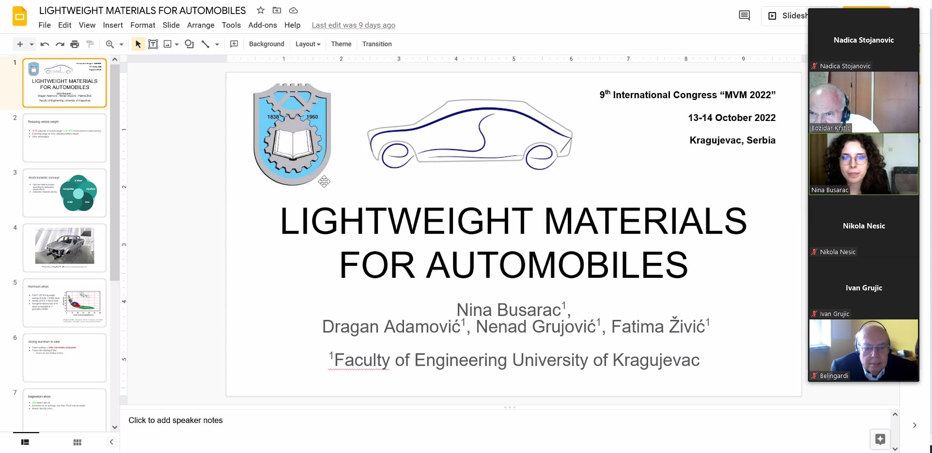Click the Explore button icon

tap(880, 439)
